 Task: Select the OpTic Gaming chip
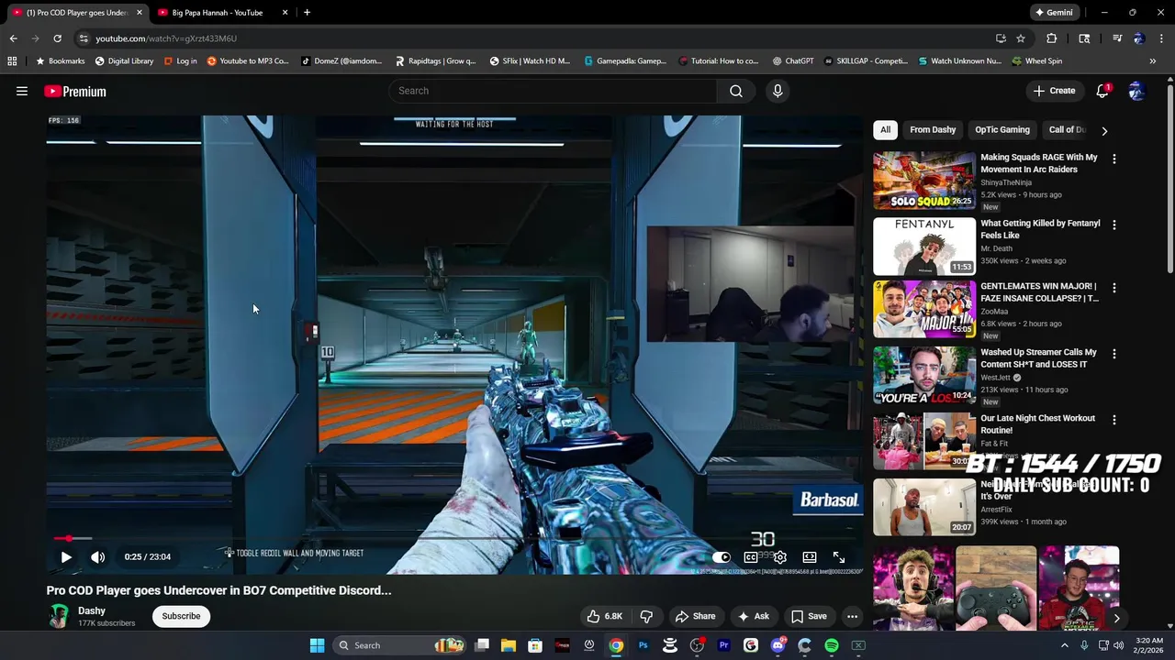1002,129
